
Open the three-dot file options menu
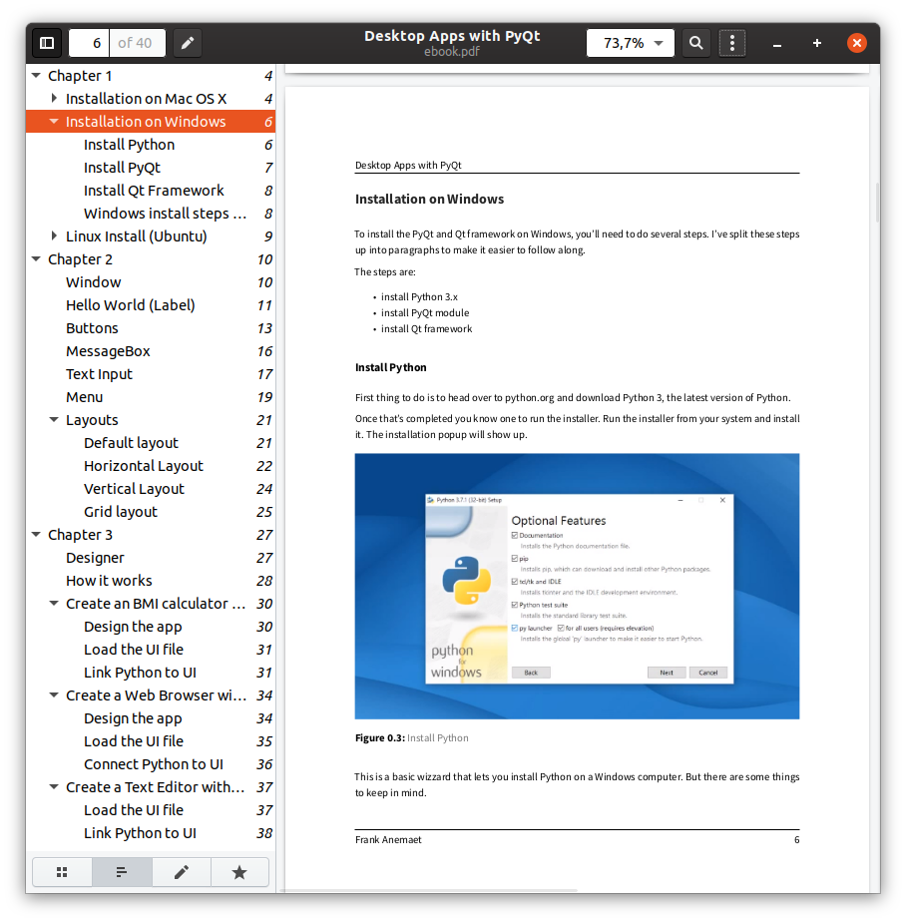coord(732,43)
